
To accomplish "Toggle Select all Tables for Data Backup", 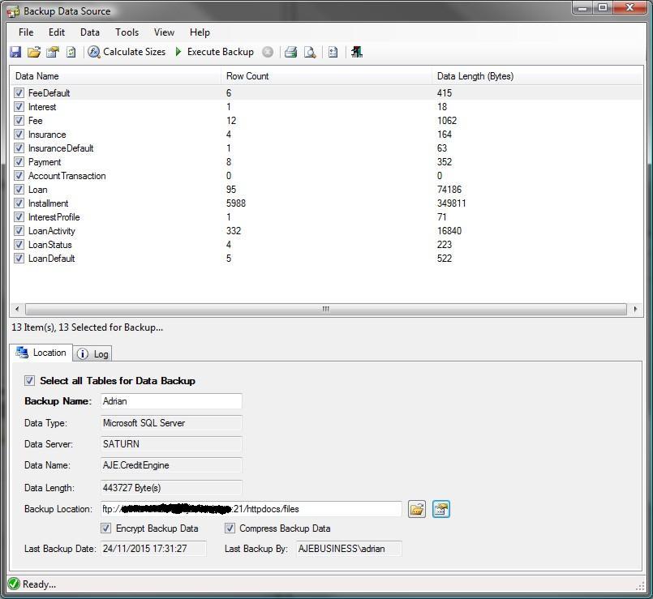I will pos(30,380).
